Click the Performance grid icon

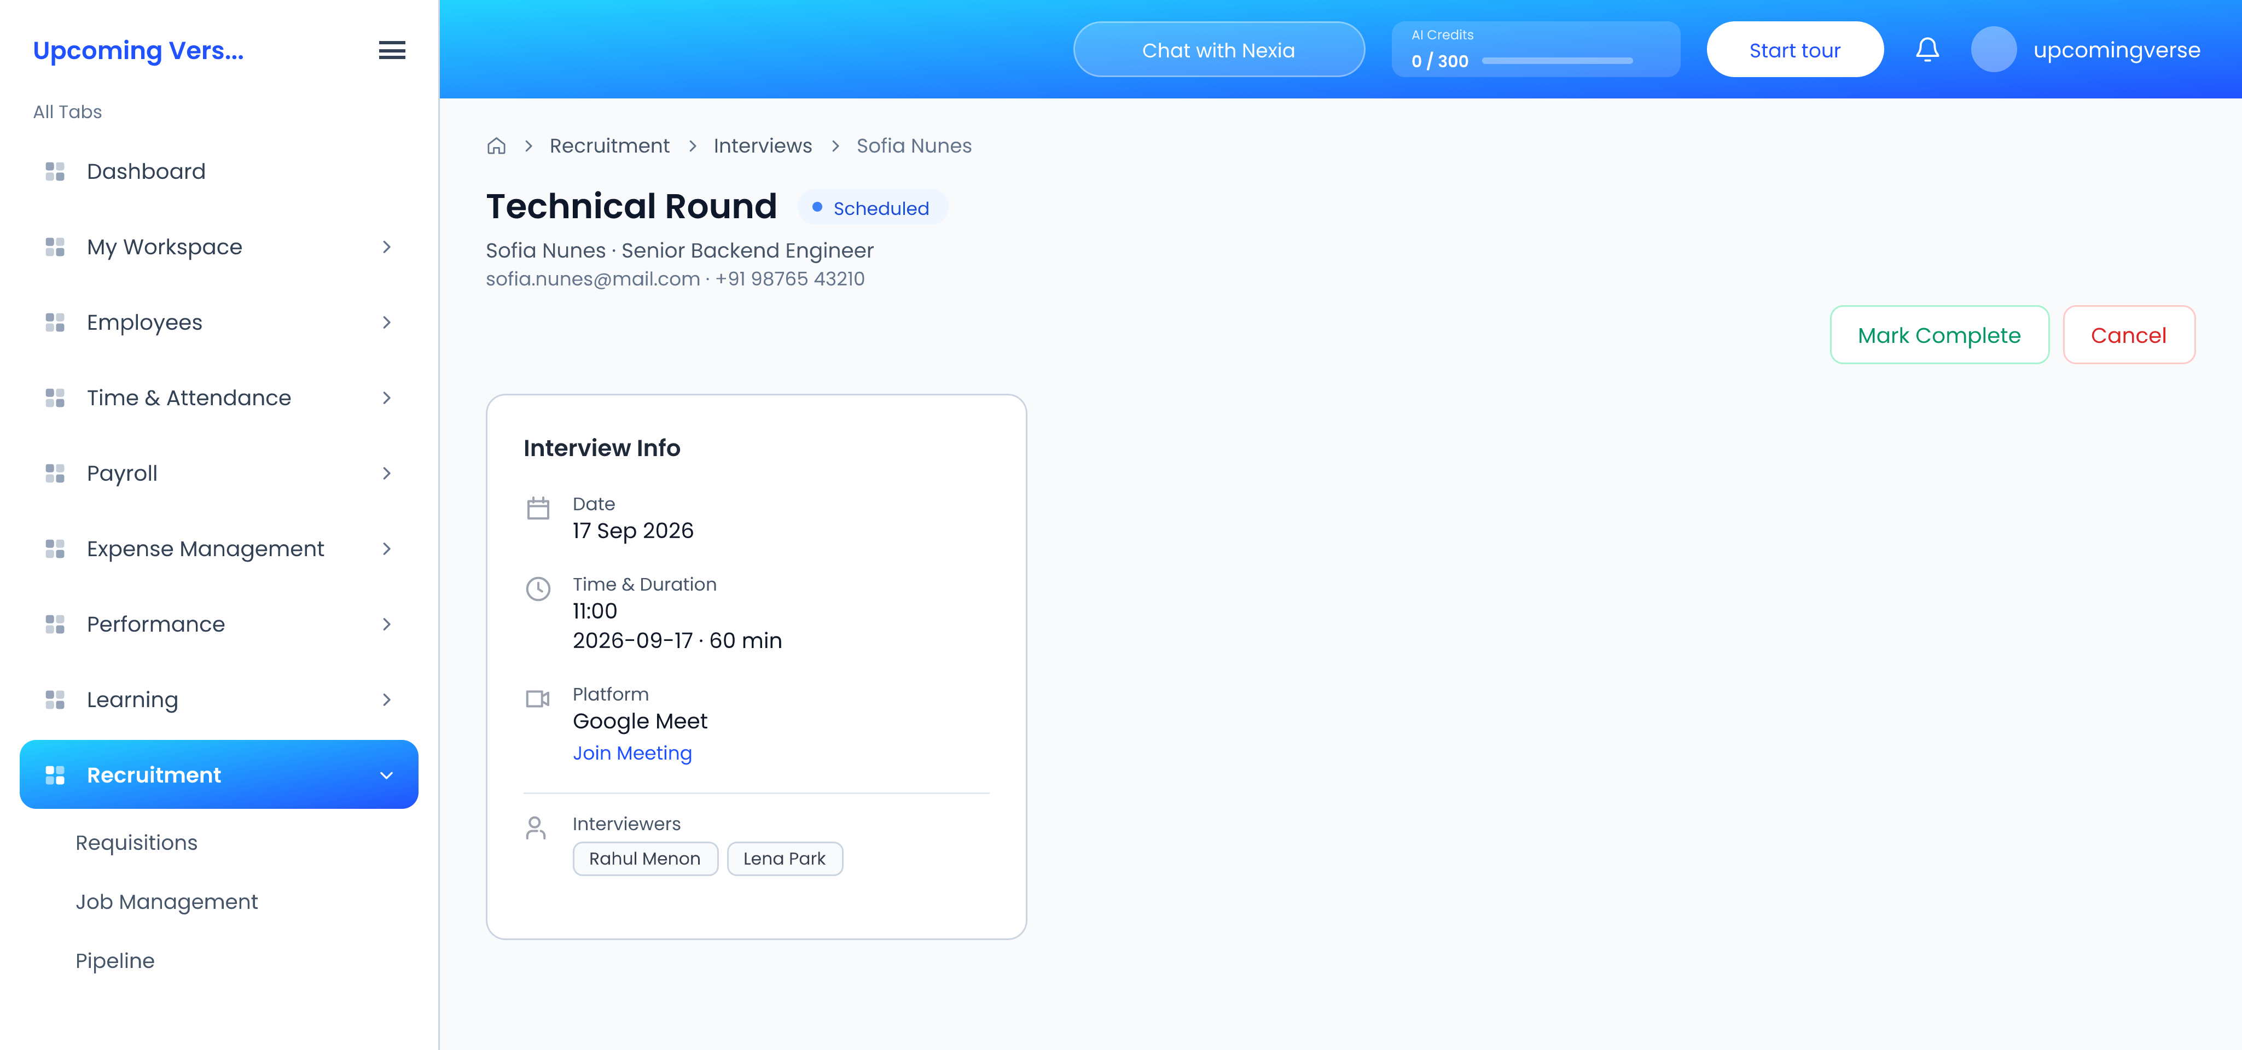[55, 625]
